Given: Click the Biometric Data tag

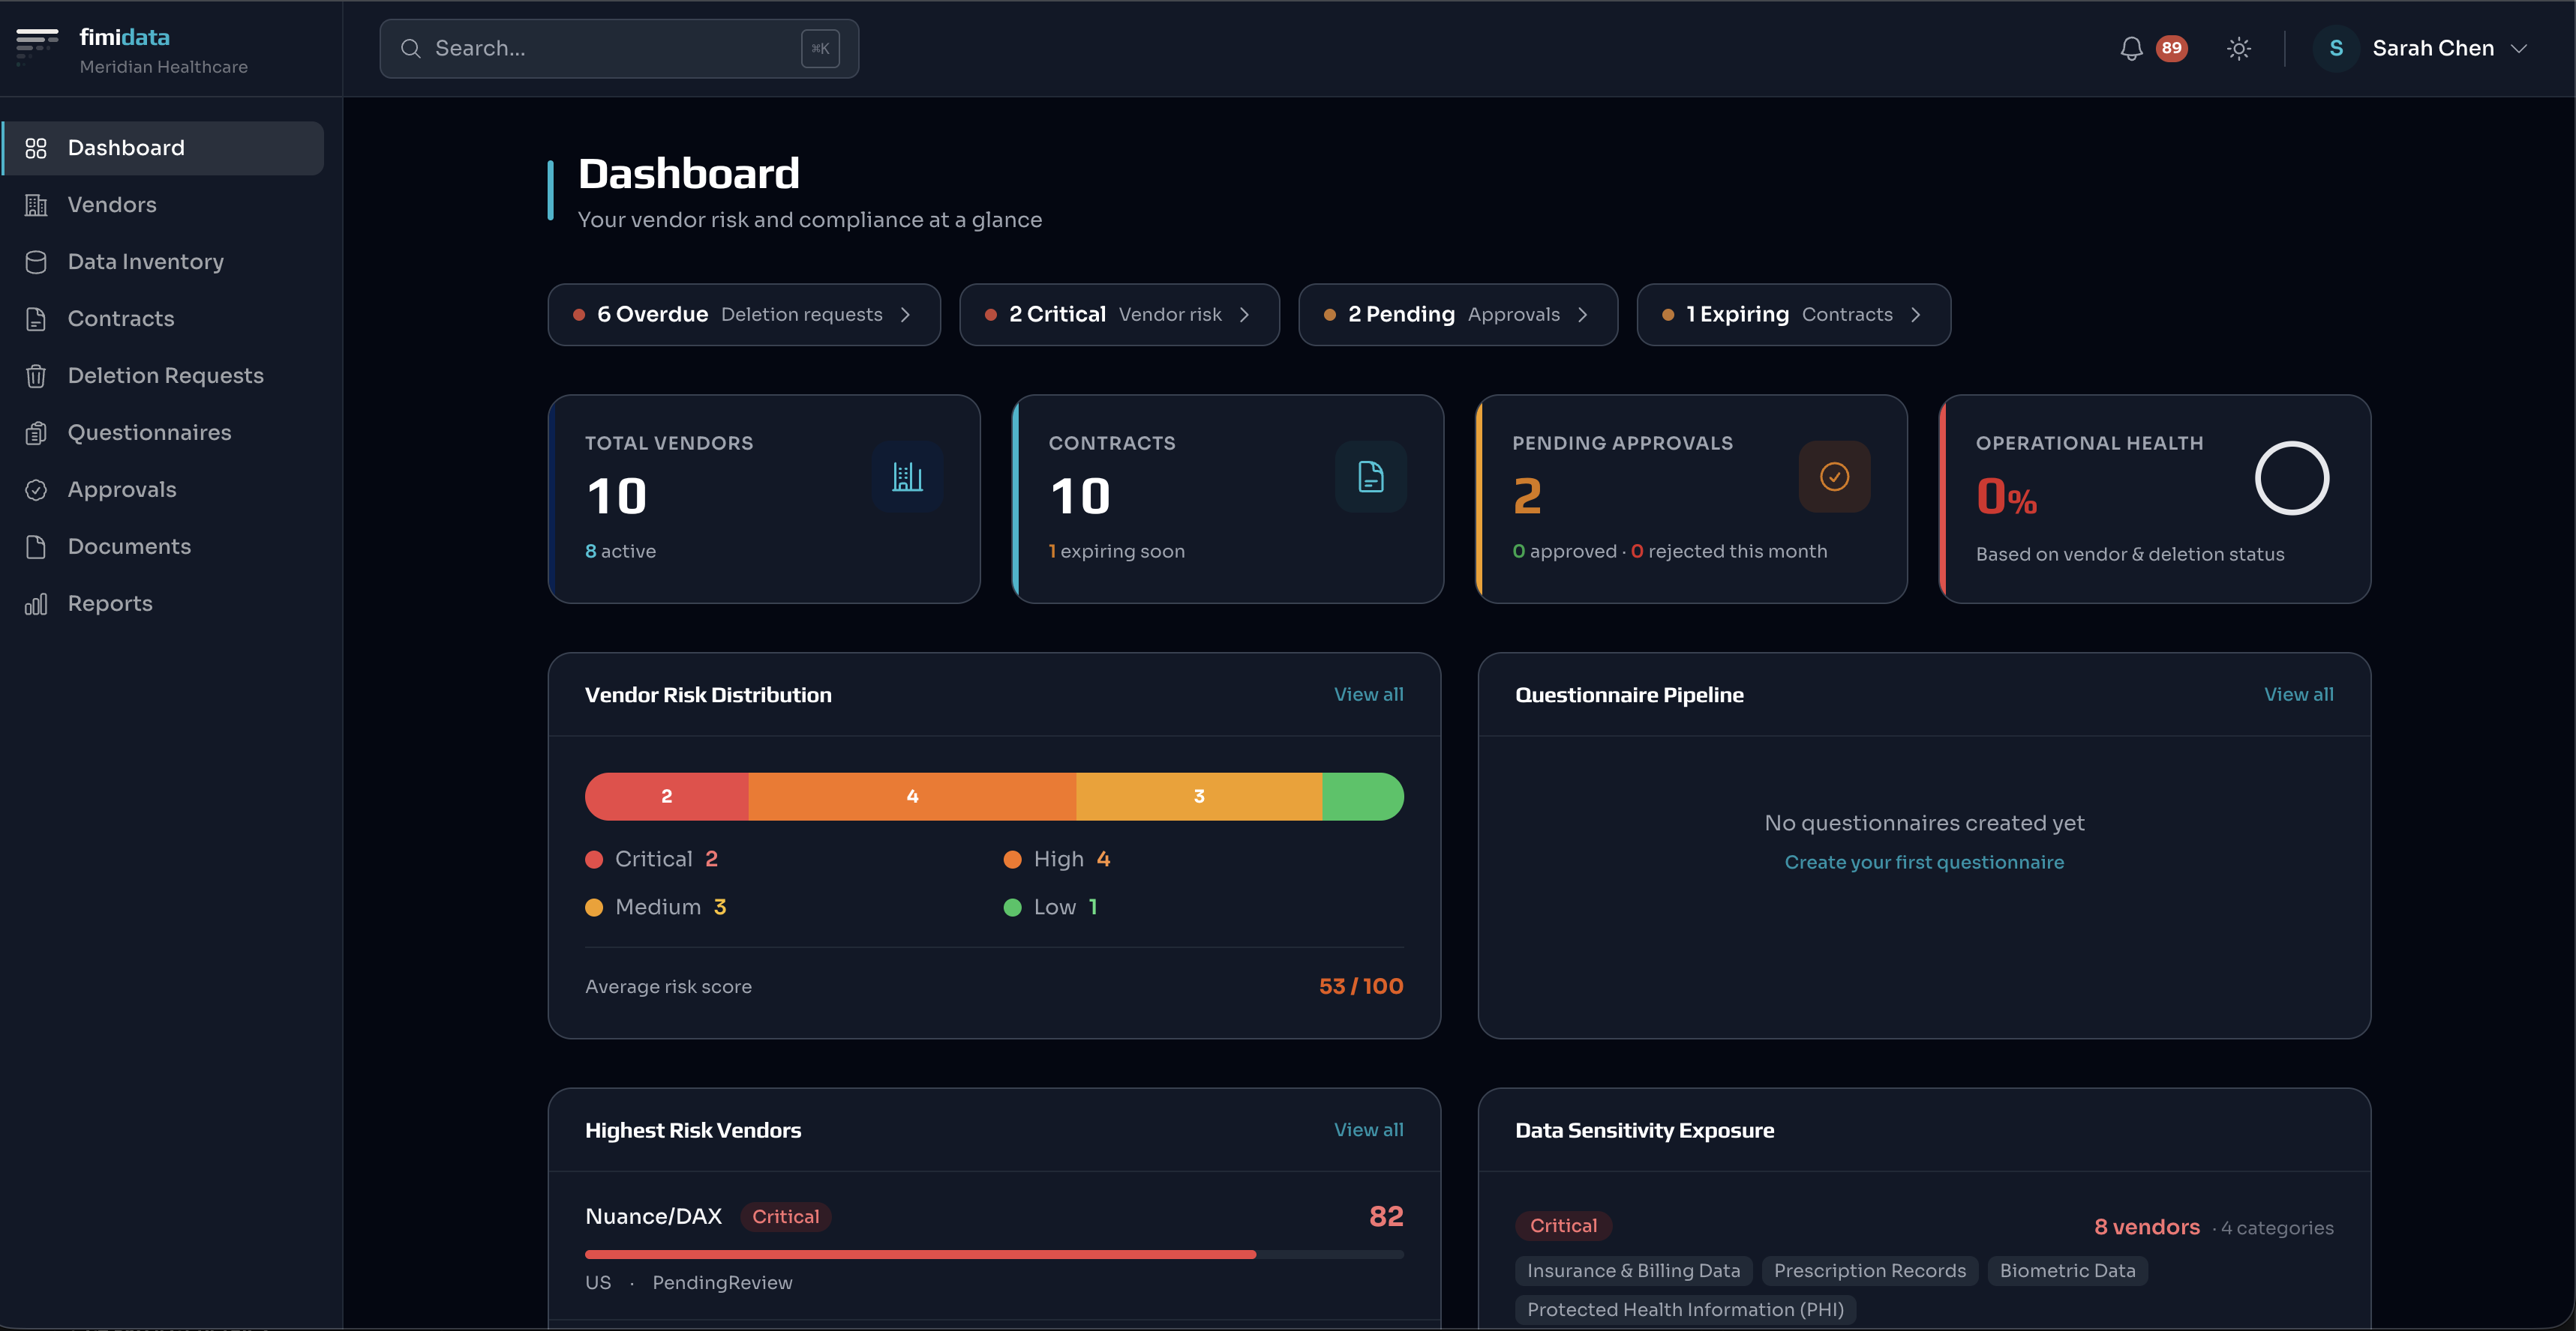Looking at the screenshot, I should 2067,1271.
